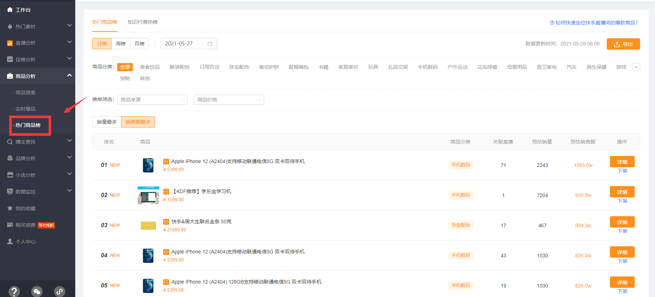Image resolution: width=655 pixels, height=297 pixels.
Task: Click the link chain icon in sidebar footer
Action: click(x=60, y=291)
